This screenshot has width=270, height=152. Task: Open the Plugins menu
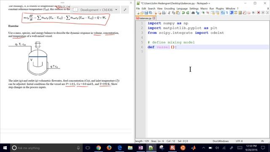(x=220, y=8)
